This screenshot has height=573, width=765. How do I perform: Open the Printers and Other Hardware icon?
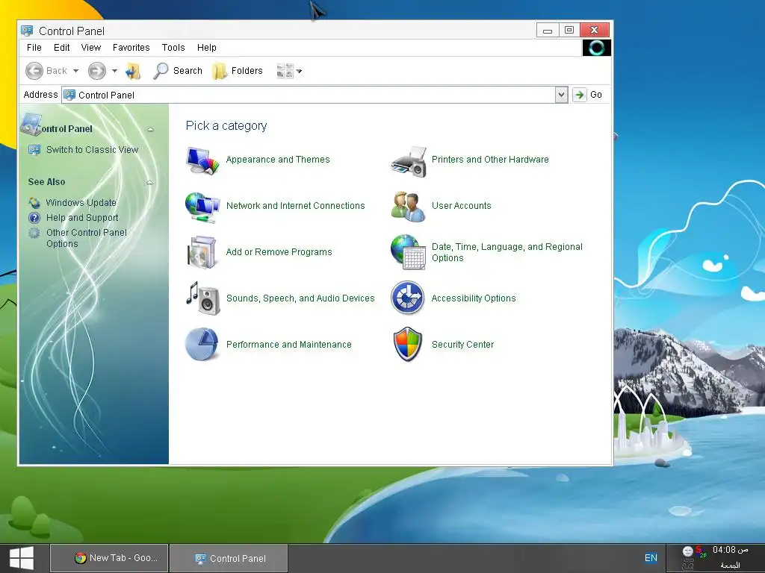tap(409, 161)
